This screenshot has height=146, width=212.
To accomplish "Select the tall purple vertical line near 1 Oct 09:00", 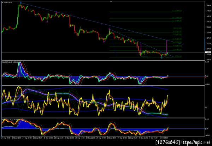I will pyautogui.click(x=166, y=47).
